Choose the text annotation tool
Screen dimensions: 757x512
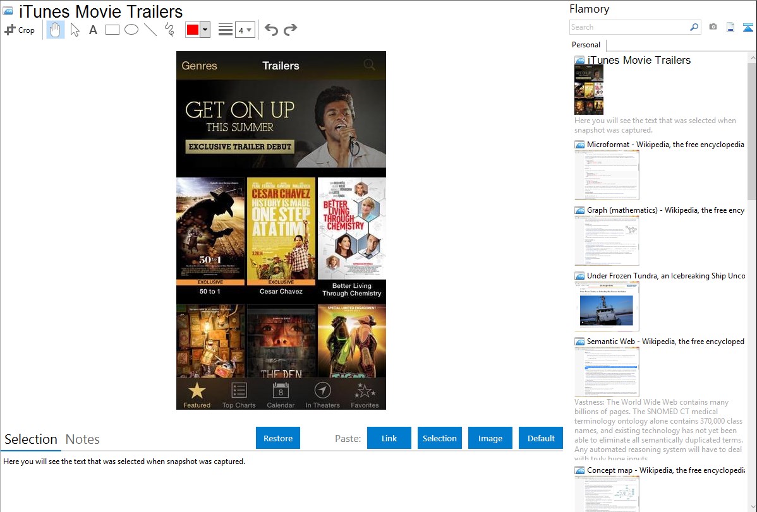coord(93,30)
